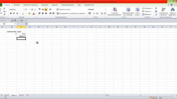Open Сортировка и фильтр menu

(163, 12)
